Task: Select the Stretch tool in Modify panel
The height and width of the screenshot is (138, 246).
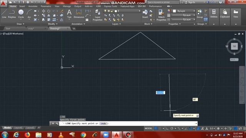Action: [x=43, y=20]
